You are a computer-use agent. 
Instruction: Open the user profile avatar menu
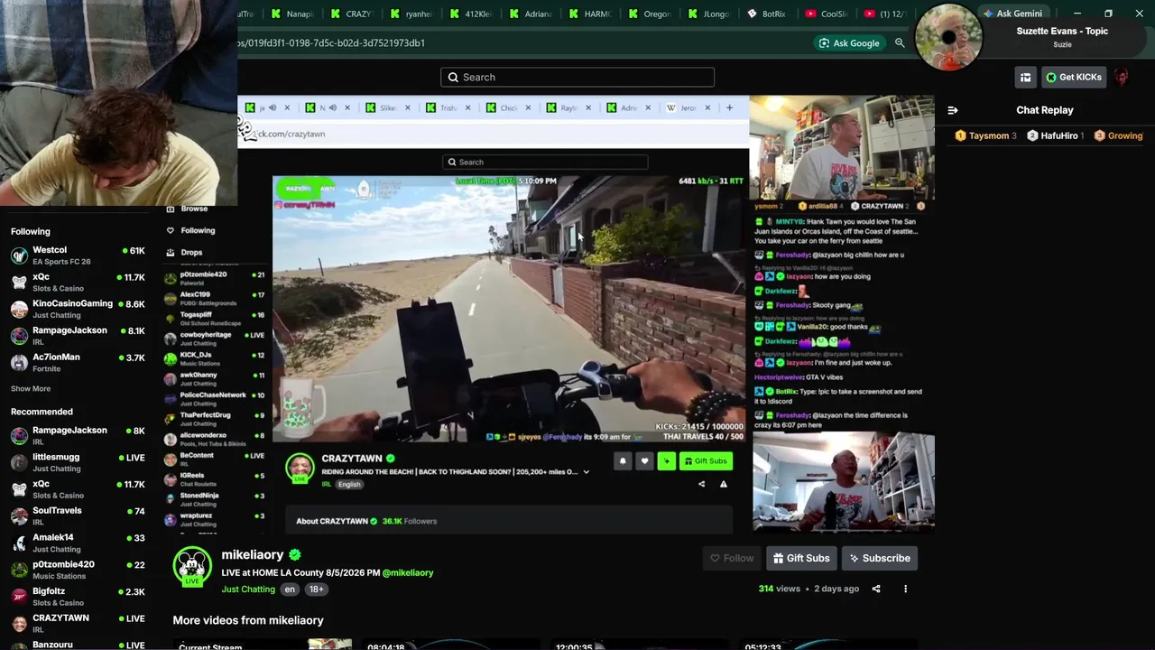(x=1122, y=78)
